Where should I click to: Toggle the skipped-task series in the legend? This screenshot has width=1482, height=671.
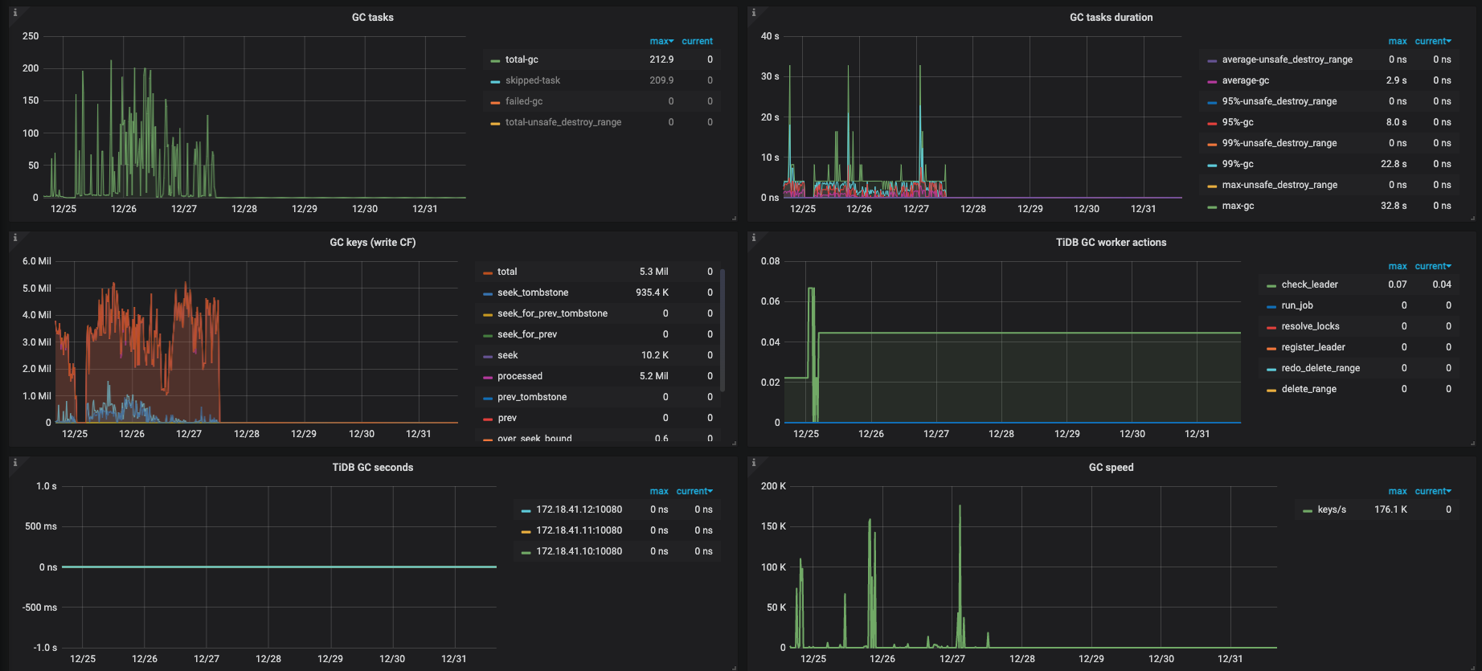click(532, 80)
